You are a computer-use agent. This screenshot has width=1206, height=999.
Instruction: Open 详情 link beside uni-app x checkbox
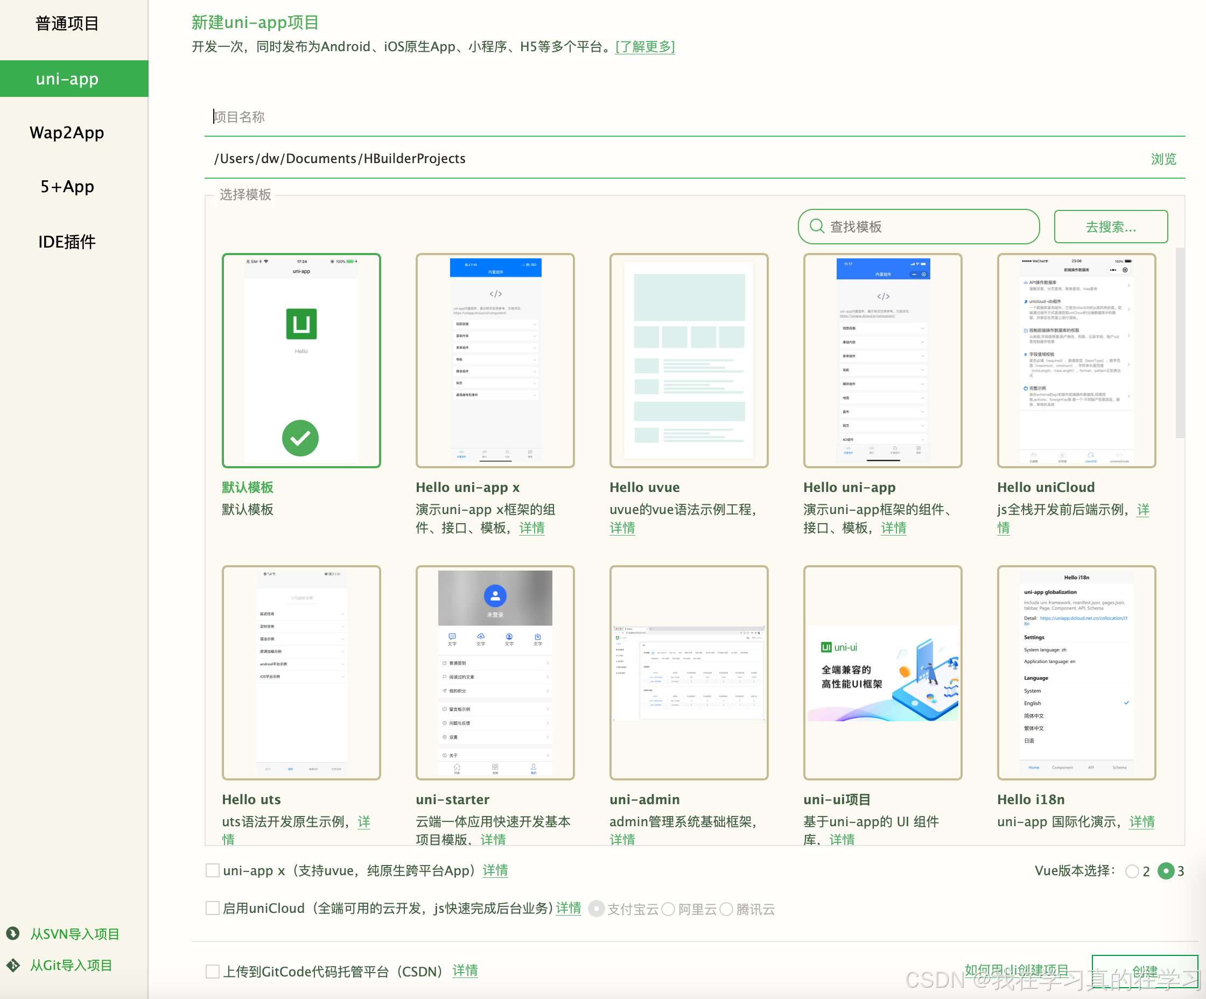click(x=495, y=870)
